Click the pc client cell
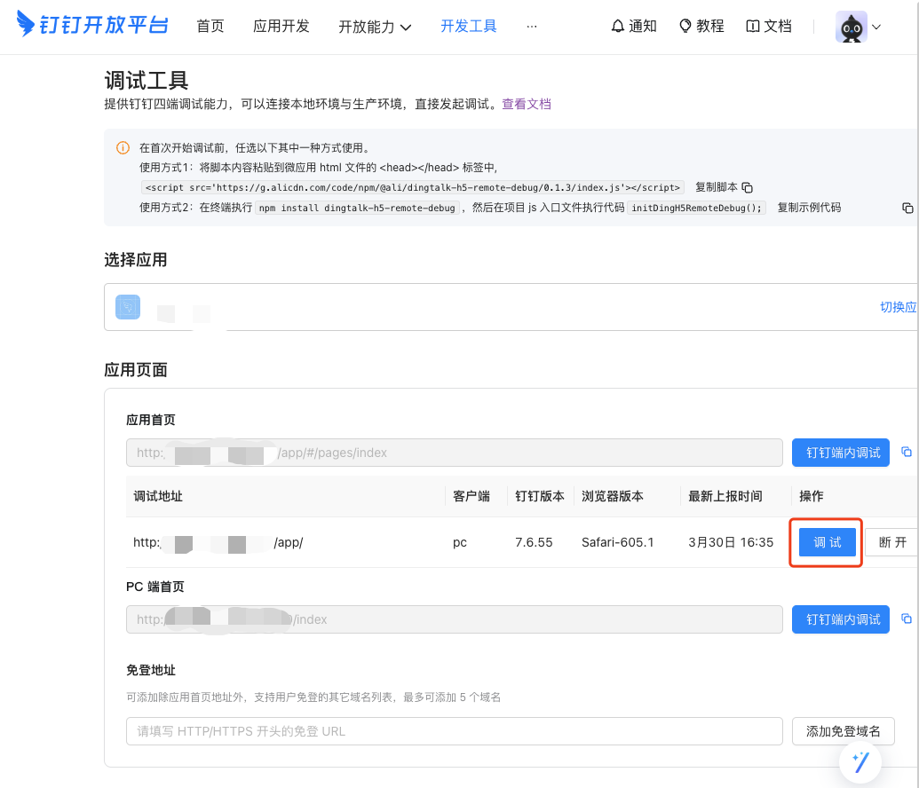 [x=460, y=542]
